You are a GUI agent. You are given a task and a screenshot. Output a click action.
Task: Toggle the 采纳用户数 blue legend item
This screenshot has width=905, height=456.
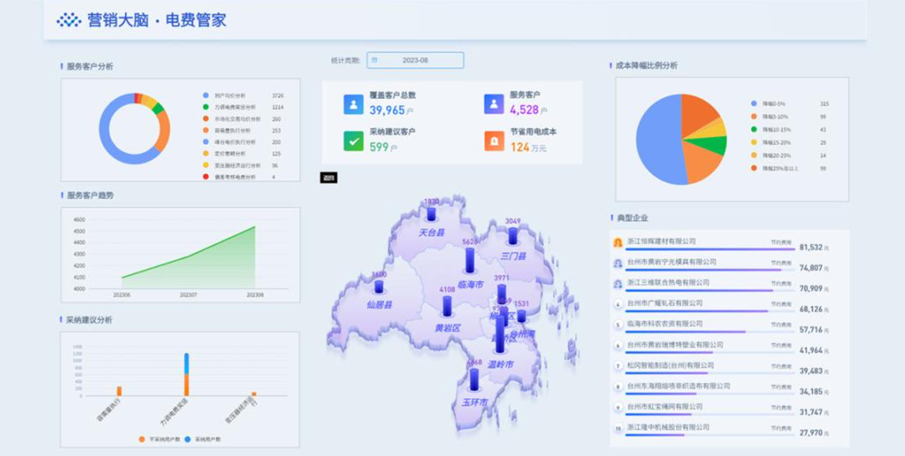pyautogui.click(x=202, y=439)
